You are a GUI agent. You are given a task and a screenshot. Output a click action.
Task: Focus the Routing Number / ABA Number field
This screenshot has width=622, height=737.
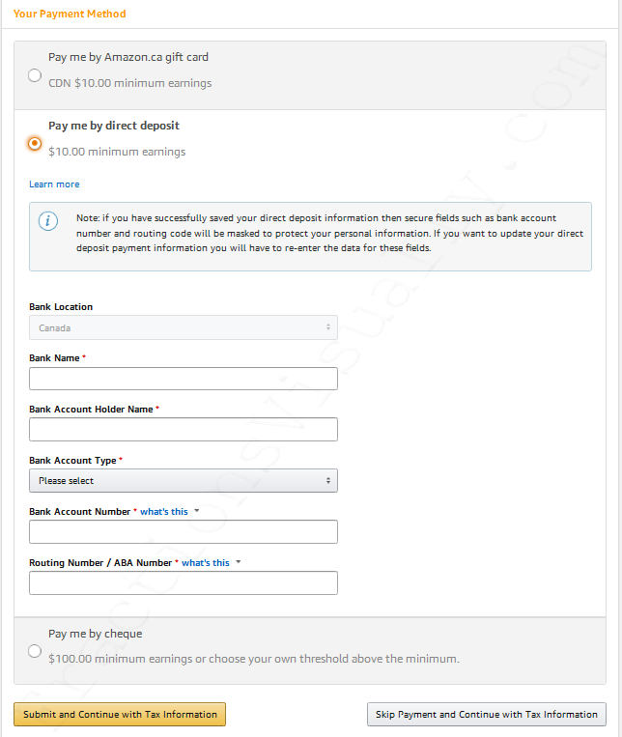click(x=184, y=582)
